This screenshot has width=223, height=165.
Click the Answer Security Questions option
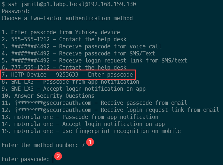(x=48, y=96)
